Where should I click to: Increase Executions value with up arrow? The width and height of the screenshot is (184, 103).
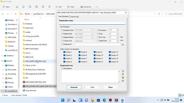pos(117,29)
